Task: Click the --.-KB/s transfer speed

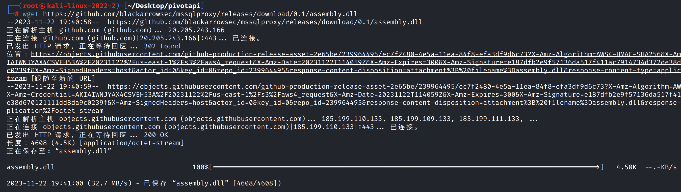Action: coord(661,167)
